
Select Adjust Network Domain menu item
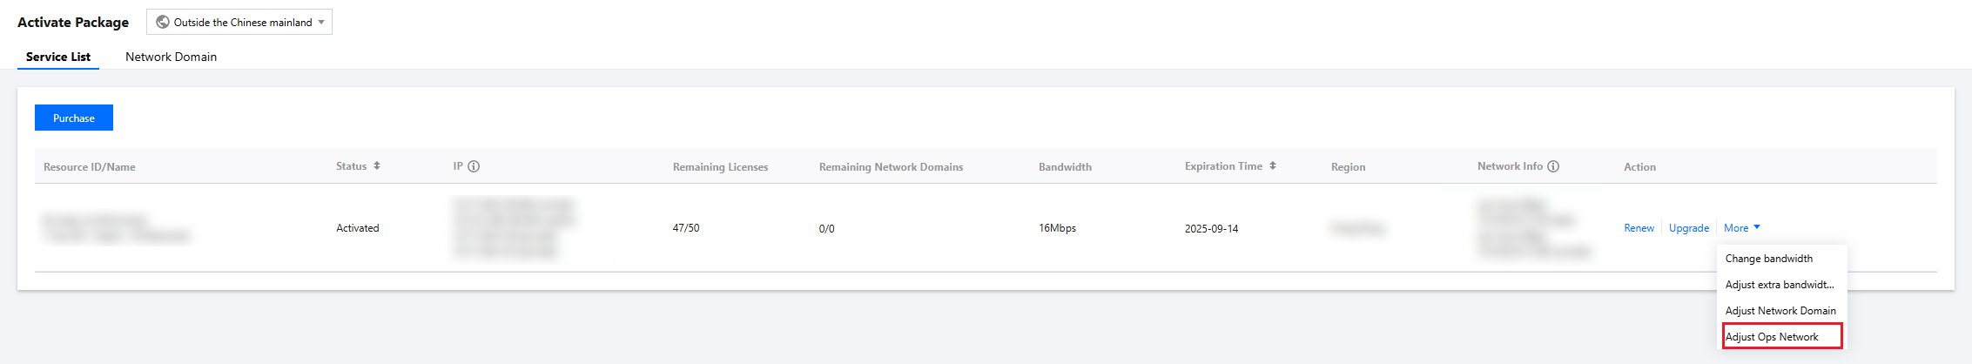click(x=1780, y=311)
